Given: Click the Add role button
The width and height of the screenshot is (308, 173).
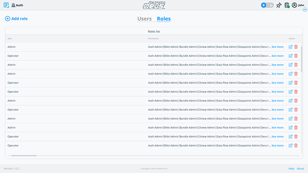Looking at the screenshot, I should click(16, 19).
